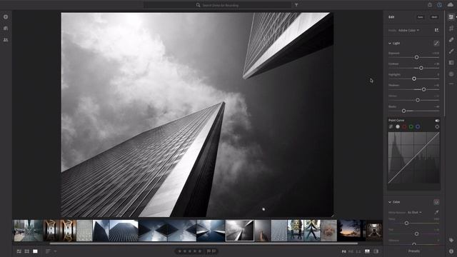Open the Info circle icon
The image size is (457, 257).
tap(451, 251)
